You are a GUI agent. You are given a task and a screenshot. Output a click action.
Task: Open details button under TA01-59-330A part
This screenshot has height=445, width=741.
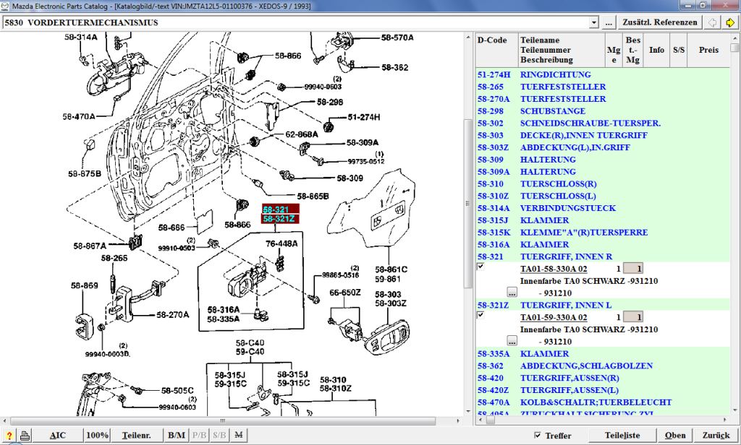pos(512,341)
